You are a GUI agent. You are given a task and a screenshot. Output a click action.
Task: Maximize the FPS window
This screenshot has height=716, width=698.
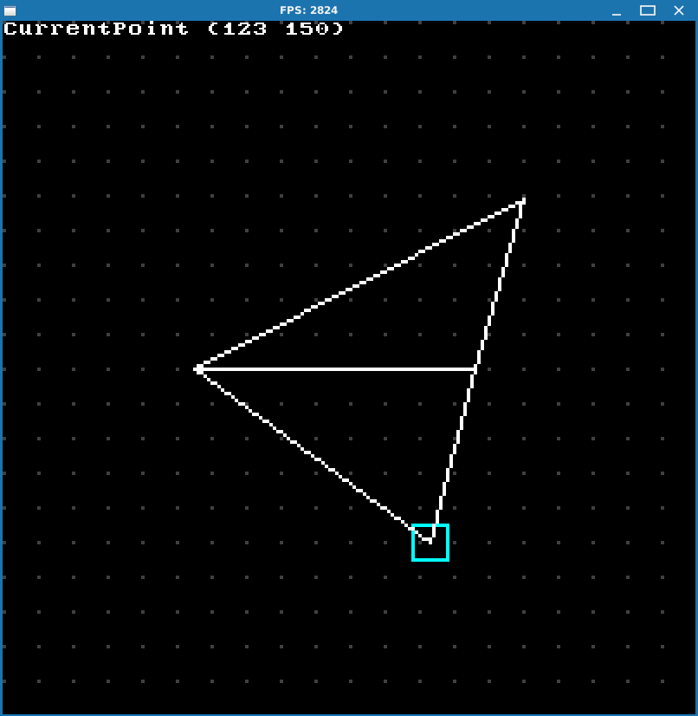pos(648,10)
